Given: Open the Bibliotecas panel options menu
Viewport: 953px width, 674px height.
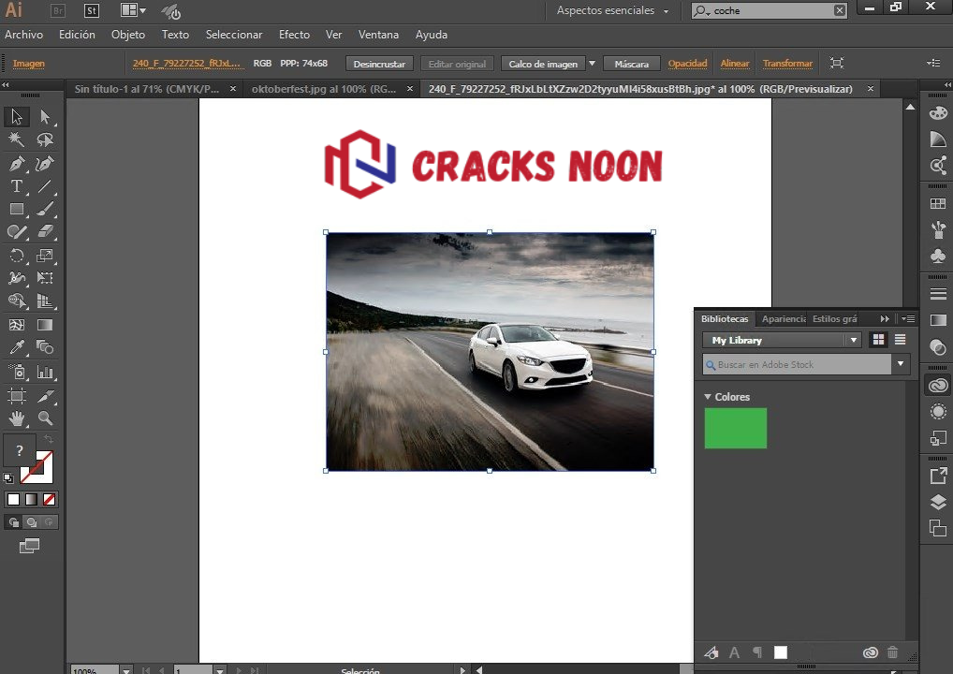Looking at the screenshot, I should pos(909,318).
